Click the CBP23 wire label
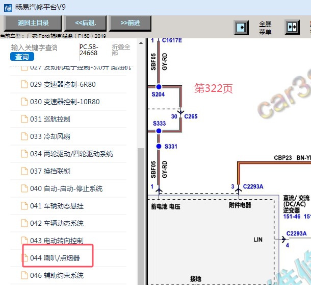The image size is (311, 285). coord(283,158)
